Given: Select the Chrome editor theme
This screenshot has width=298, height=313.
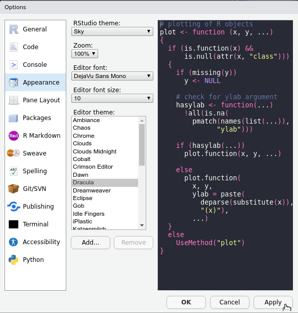Looking at the screenshot, I should click(x=105, y=136).
